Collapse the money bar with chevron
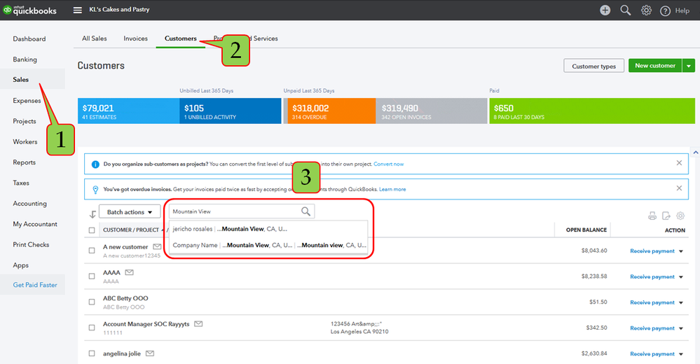Screen dimensions: 700x364 coord(696,153)
